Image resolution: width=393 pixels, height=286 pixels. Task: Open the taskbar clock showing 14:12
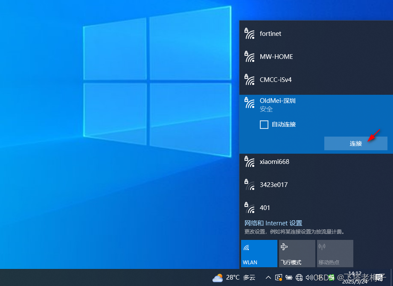coord(355,277)
